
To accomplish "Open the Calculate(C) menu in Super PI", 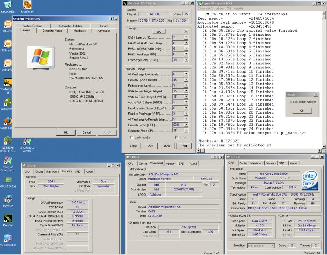I will [x=206, y=8].
